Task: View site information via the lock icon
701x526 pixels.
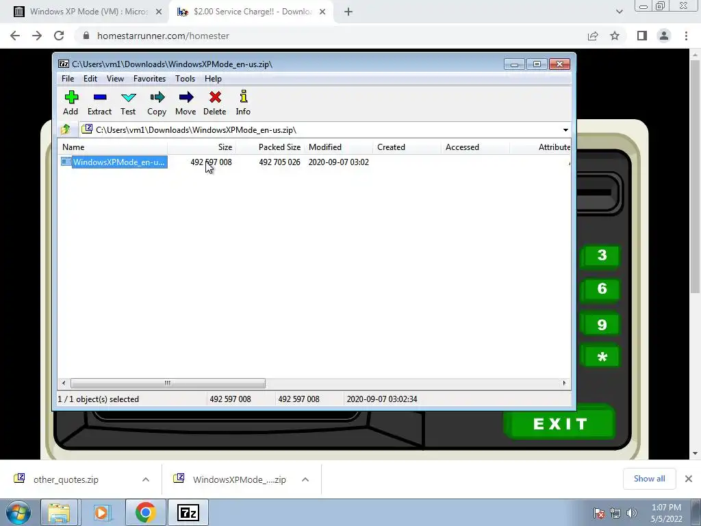Action: pyautogui.click(x=86, y=36)
